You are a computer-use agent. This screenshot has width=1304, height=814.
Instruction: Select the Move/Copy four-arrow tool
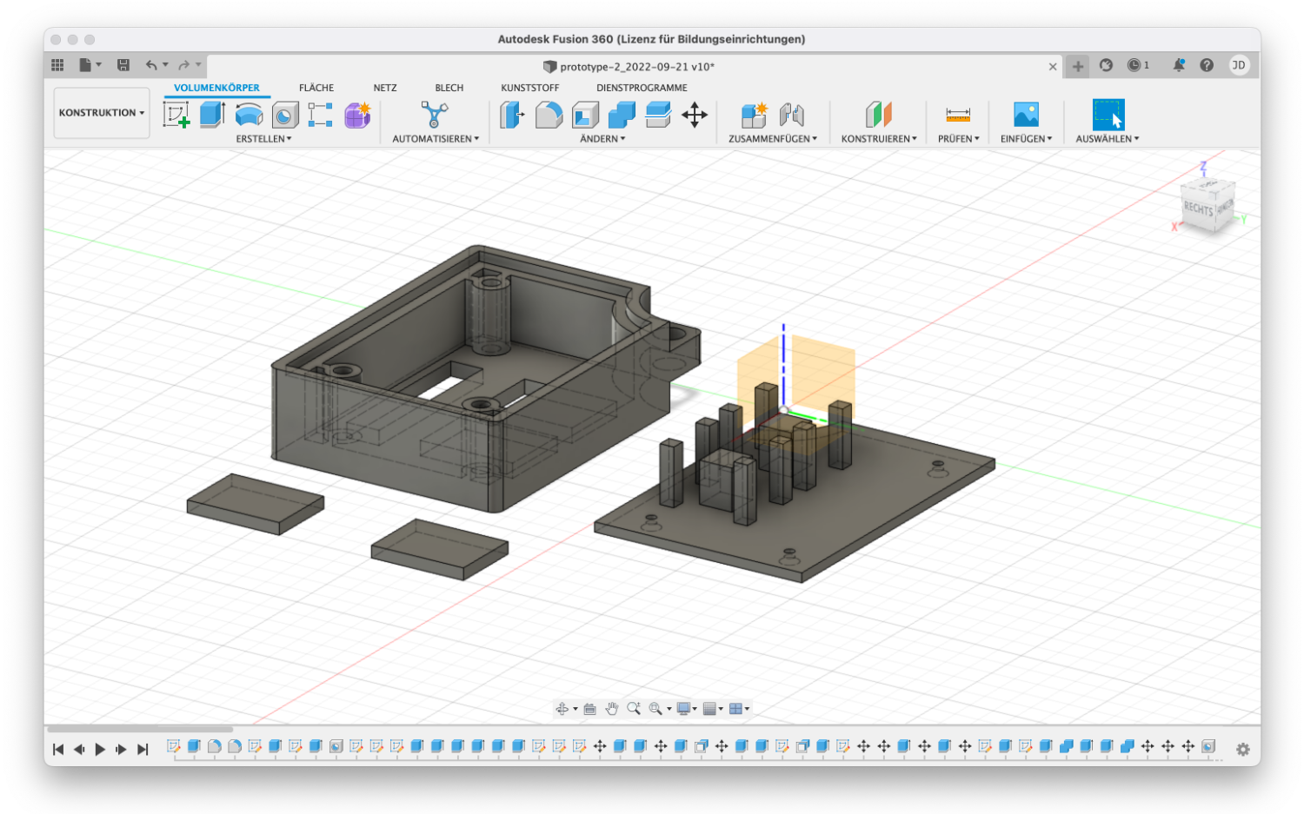coord(695,115)
